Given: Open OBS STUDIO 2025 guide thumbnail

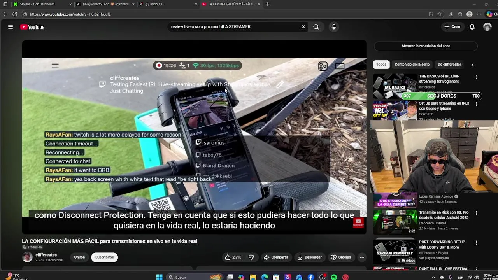Looking at the screenshot, I should pyautogui.click(x=395, y=200).
